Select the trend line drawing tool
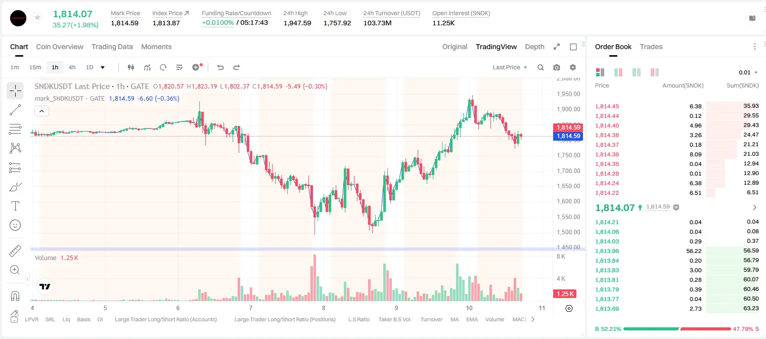 click(15, 110)
